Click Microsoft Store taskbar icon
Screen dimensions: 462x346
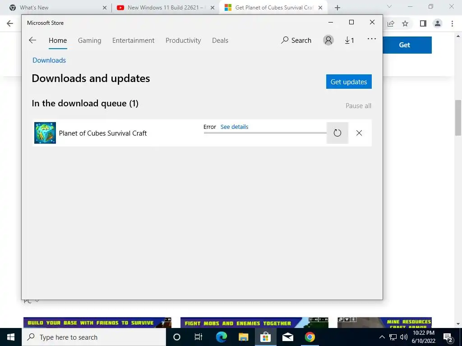[265, 337]
